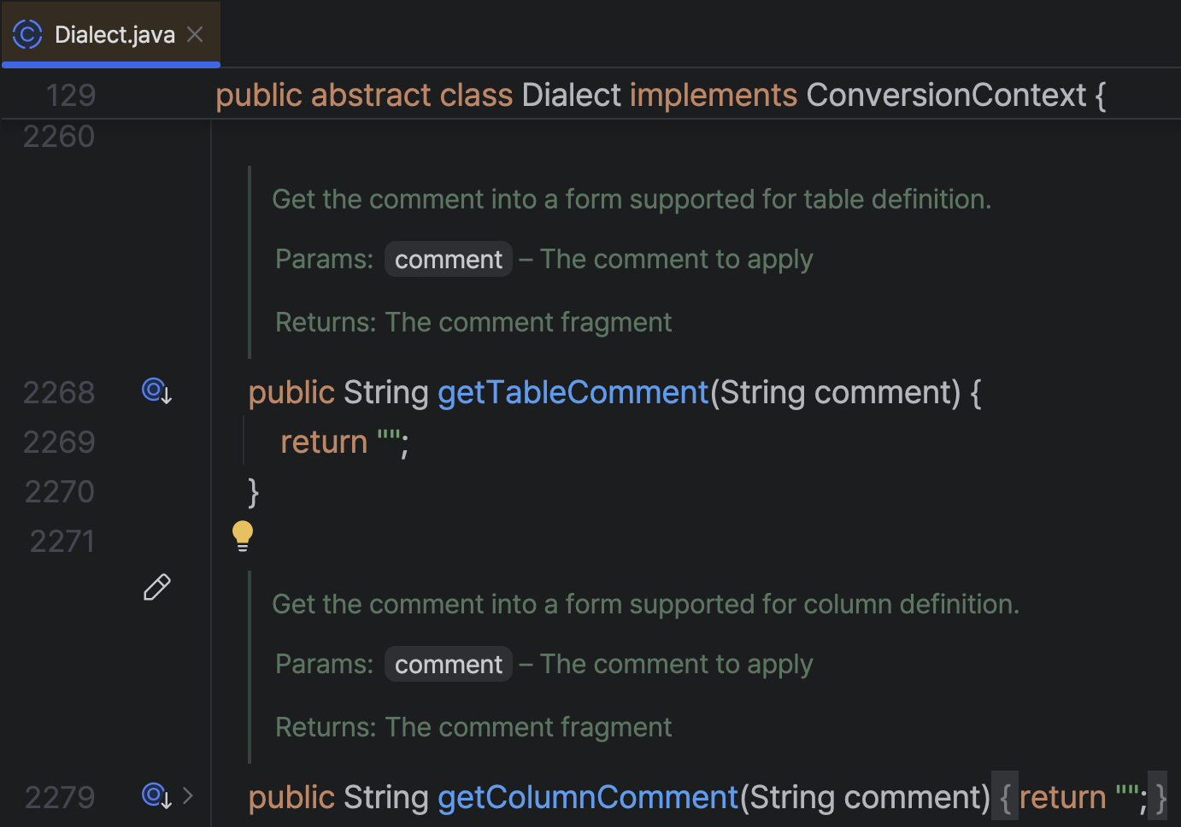
Task: Click the overridden-method gutter icon beside getTableComment
Action: (x=157, y=391)
